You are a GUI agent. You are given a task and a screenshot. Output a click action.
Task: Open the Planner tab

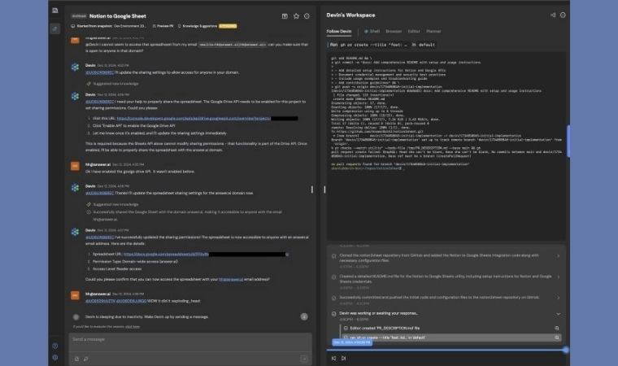click(x=434, y=31)
